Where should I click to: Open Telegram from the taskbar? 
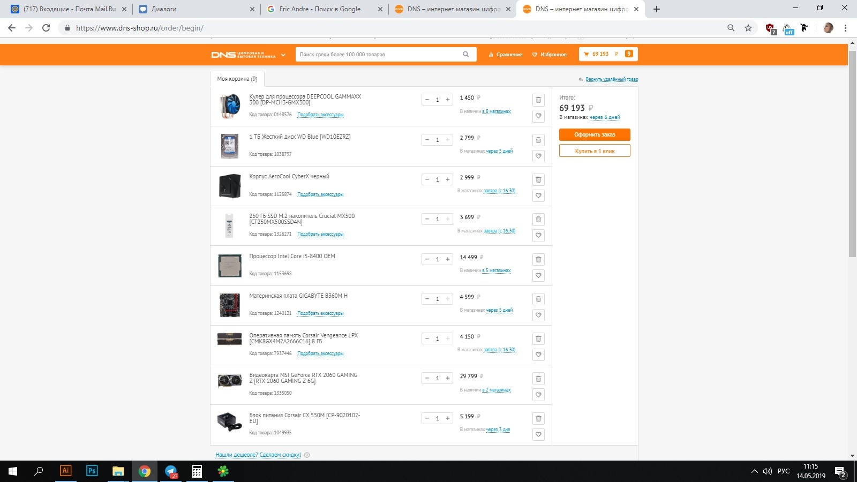point(171,471)
